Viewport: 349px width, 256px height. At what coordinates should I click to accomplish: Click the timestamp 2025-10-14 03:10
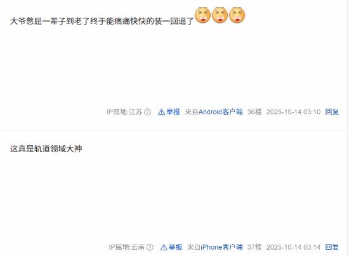click(293, 112)
